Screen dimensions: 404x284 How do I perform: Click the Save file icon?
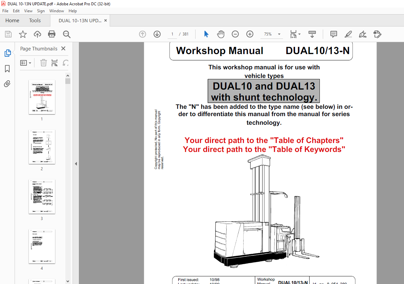pyautogui.click(x=8, y=34)
